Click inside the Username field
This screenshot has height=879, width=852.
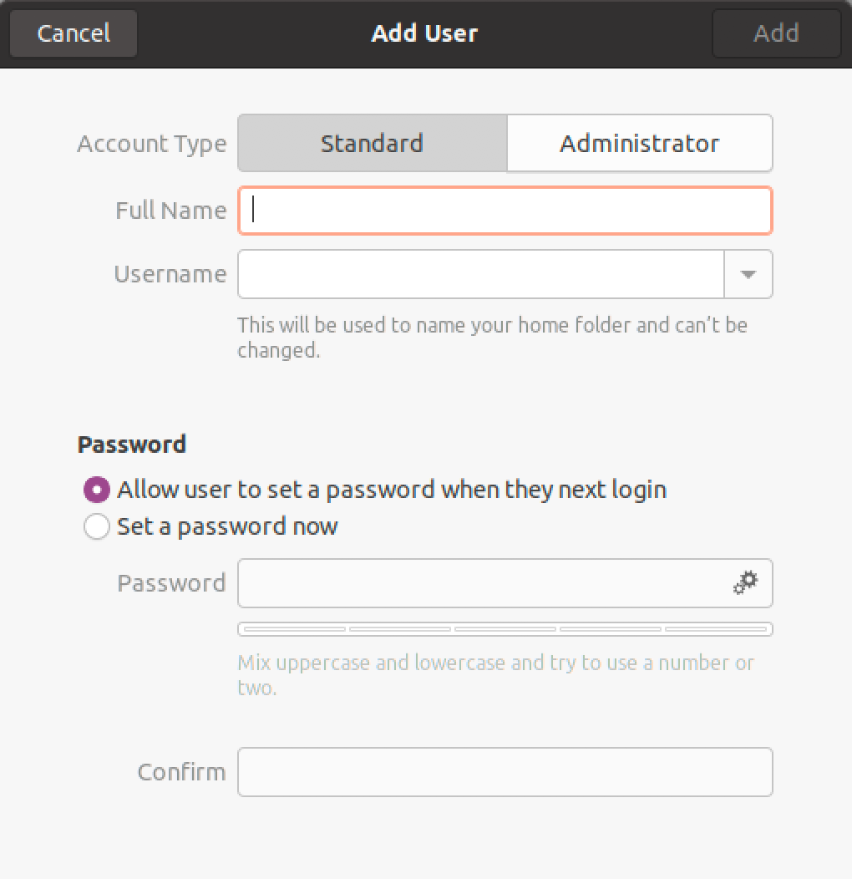[x=480, y=274]
